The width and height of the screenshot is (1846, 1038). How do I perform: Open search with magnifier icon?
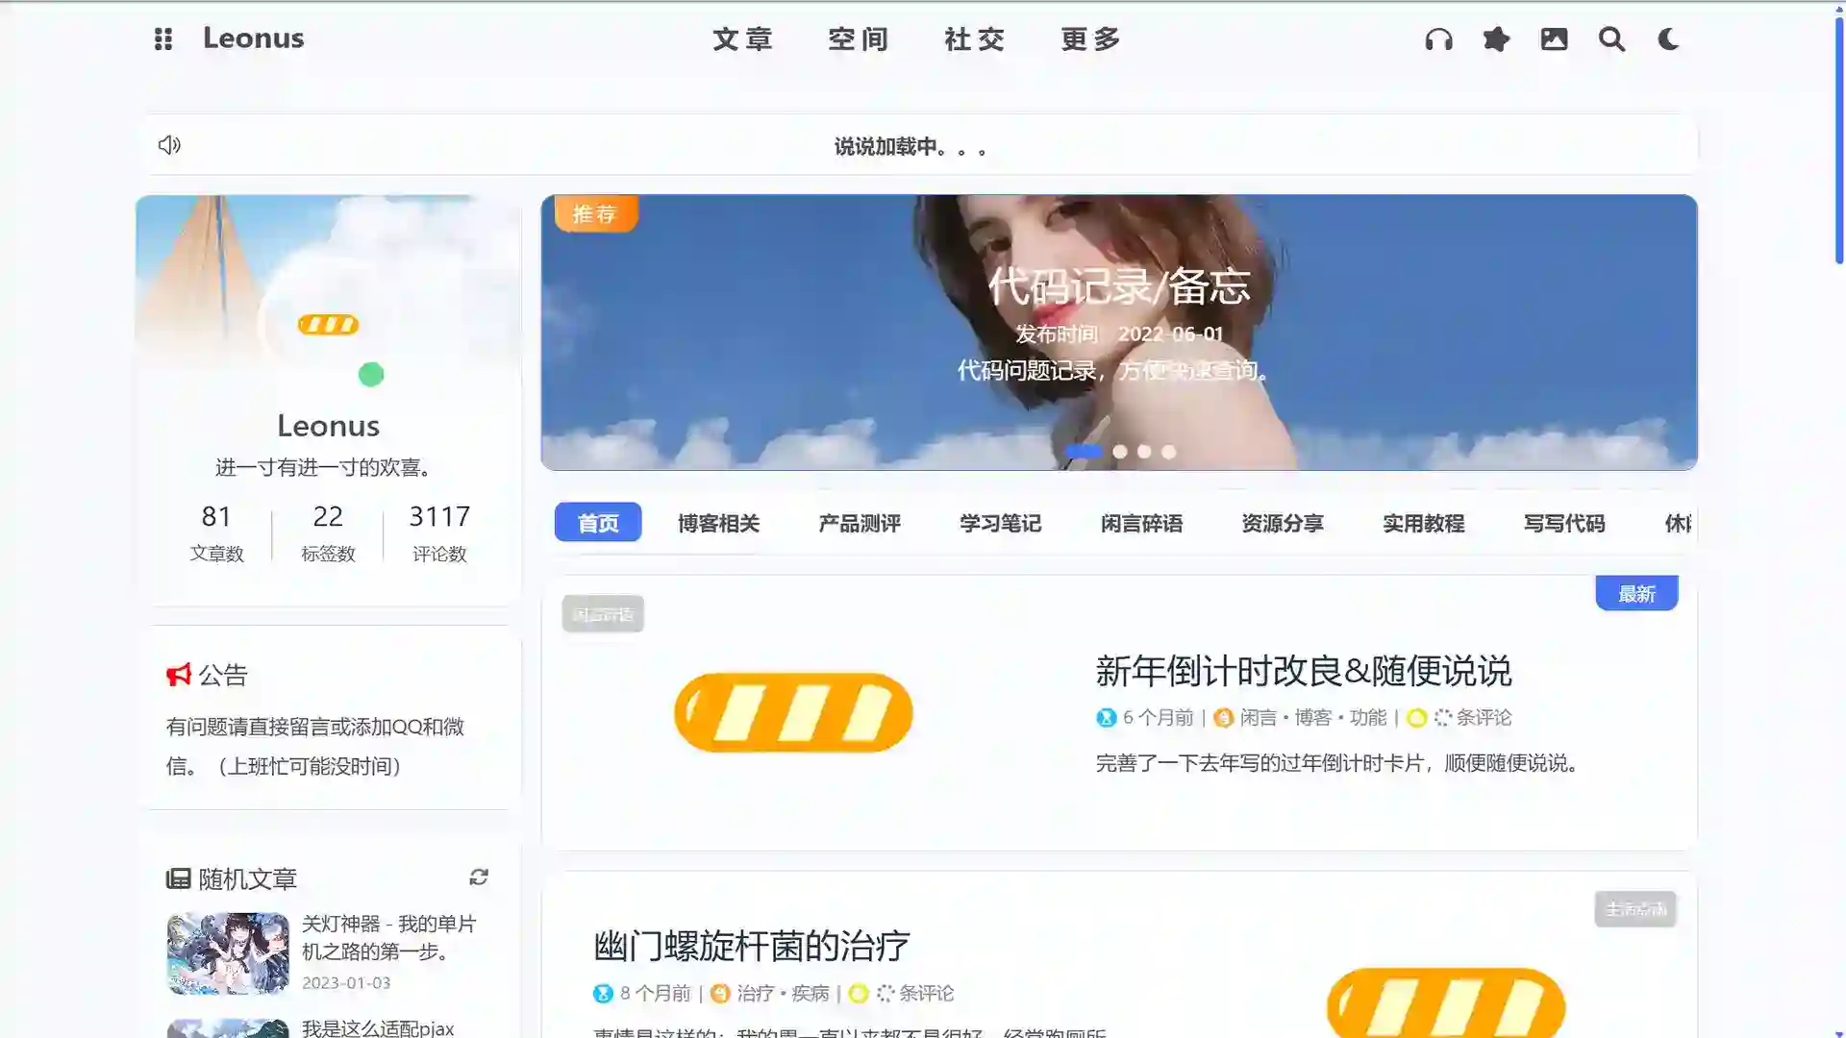tap(1611, 39)
